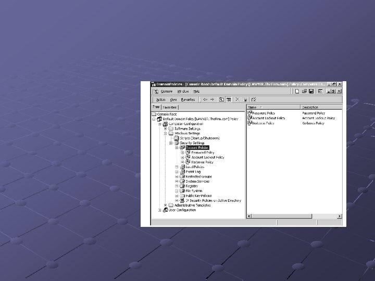Click Account Lockout Policy icon in right pane
The image size is (375, 281).
pyautogui.click(x=249, y=118)
